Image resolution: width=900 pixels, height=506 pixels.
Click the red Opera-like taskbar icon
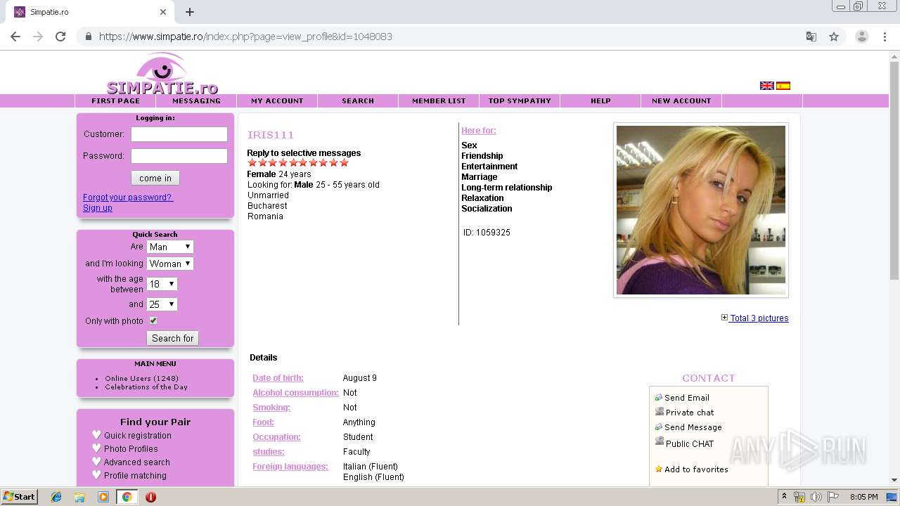[150, 497]
